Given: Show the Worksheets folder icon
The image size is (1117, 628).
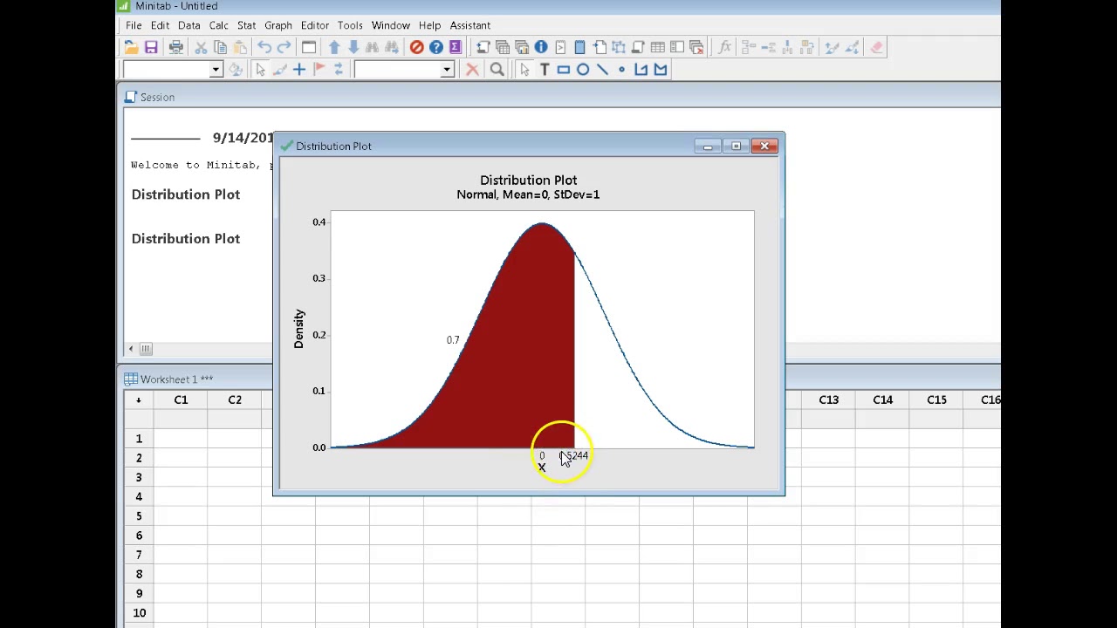Looking at the screenshot, I should 503,47.
